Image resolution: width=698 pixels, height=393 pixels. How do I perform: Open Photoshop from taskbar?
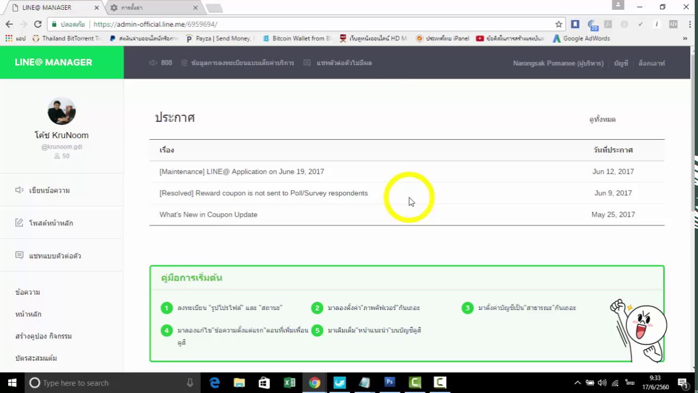[390, 383]
